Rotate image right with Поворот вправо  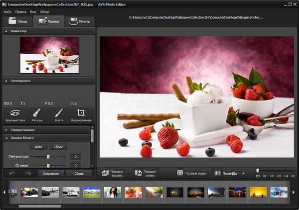112,173
